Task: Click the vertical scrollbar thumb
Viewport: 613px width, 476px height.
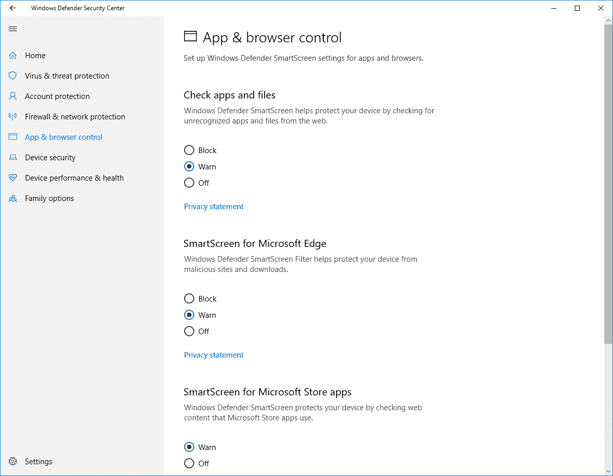Action: tap(608, 185)
